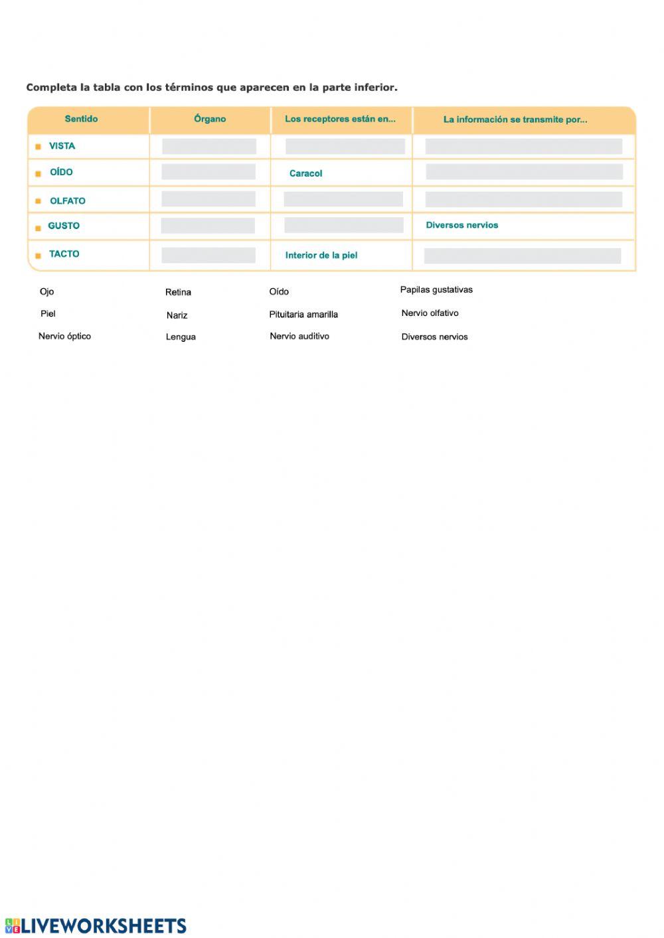Viewport: 664px width, 938px height.
Task: Select the receptores field in the VISTA row
Action: click(345, 147)
